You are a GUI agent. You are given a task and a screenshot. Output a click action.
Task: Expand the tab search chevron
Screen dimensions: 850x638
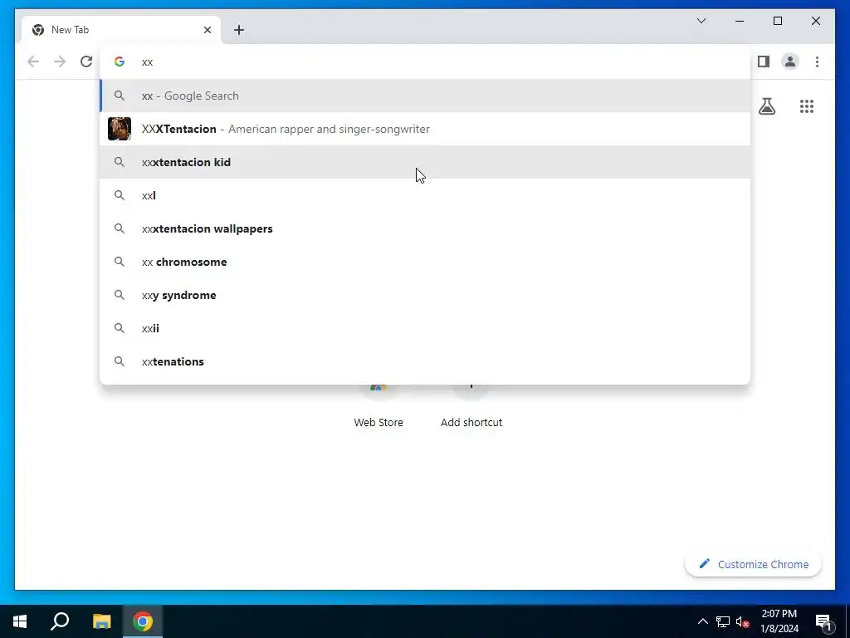(x=701, y=21)
